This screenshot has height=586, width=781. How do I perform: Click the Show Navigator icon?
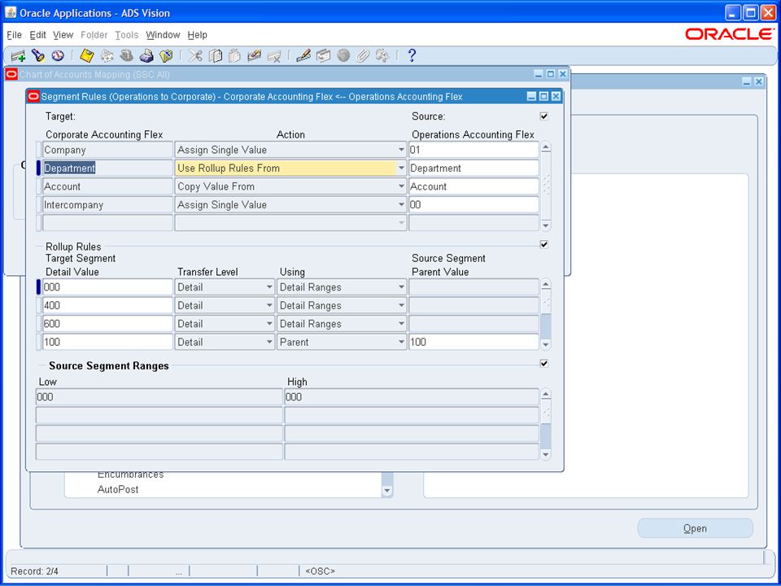click(x=58, y=55)
